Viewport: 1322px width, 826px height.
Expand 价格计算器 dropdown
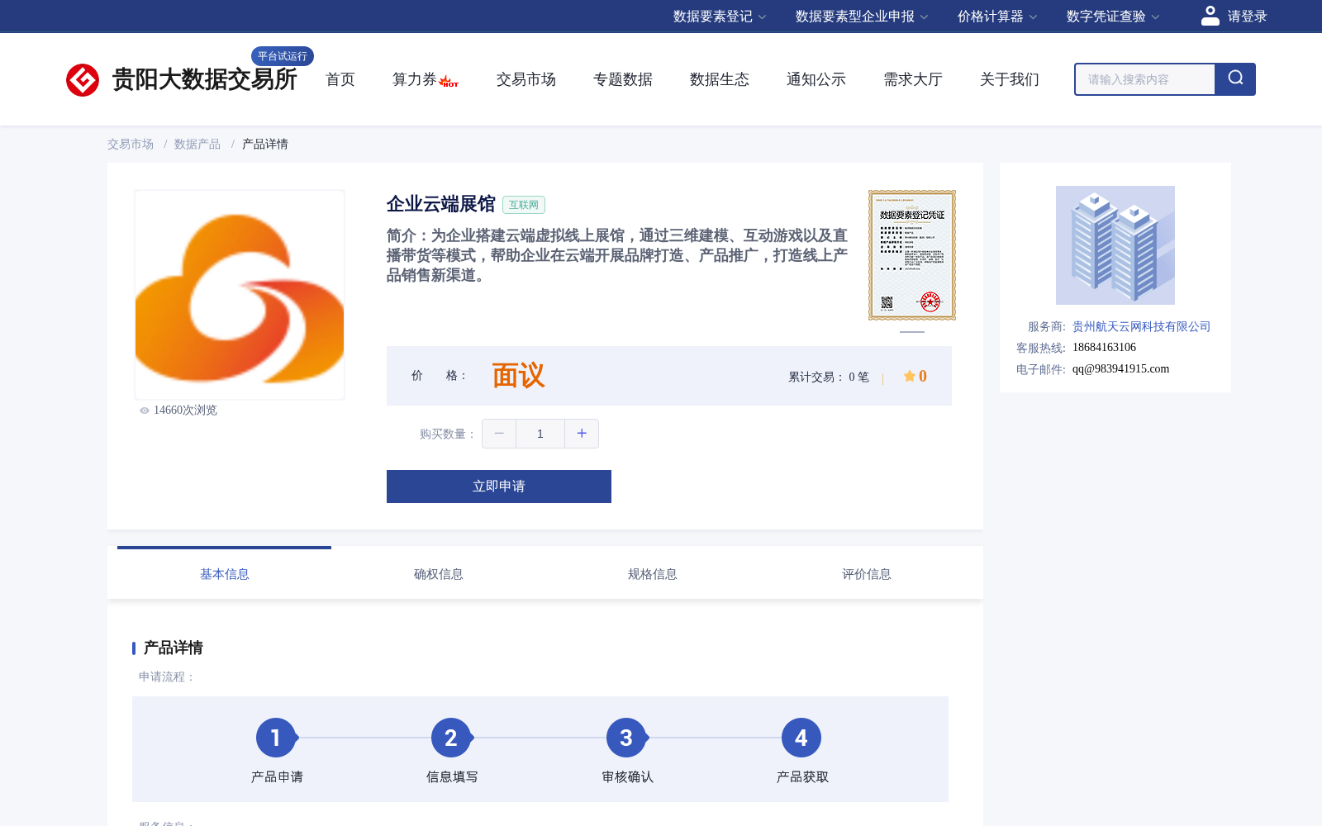tap(997, 17)
